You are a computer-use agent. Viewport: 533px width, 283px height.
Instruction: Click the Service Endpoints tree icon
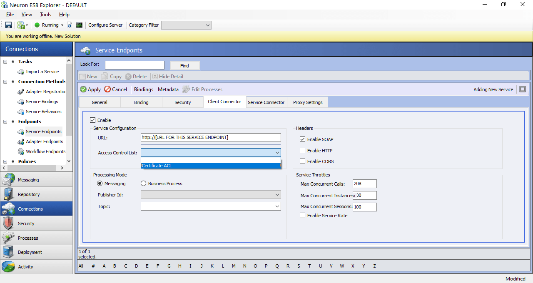coord(21,132)
